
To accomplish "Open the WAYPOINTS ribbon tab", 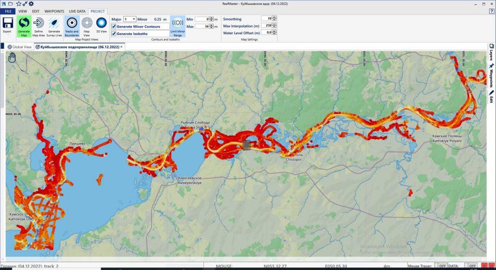I will (x=54, y=11).
